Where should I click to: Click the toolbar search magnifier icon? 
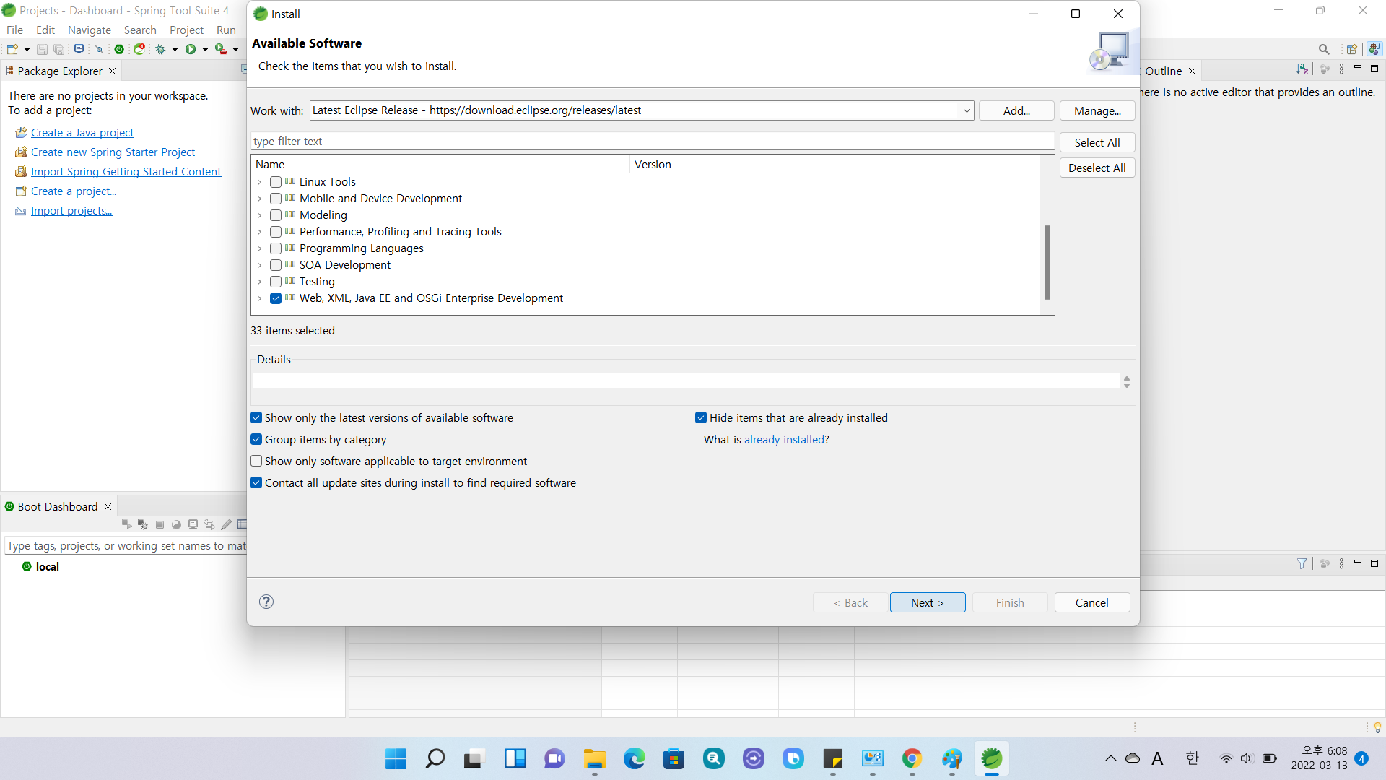(1323, 49)
